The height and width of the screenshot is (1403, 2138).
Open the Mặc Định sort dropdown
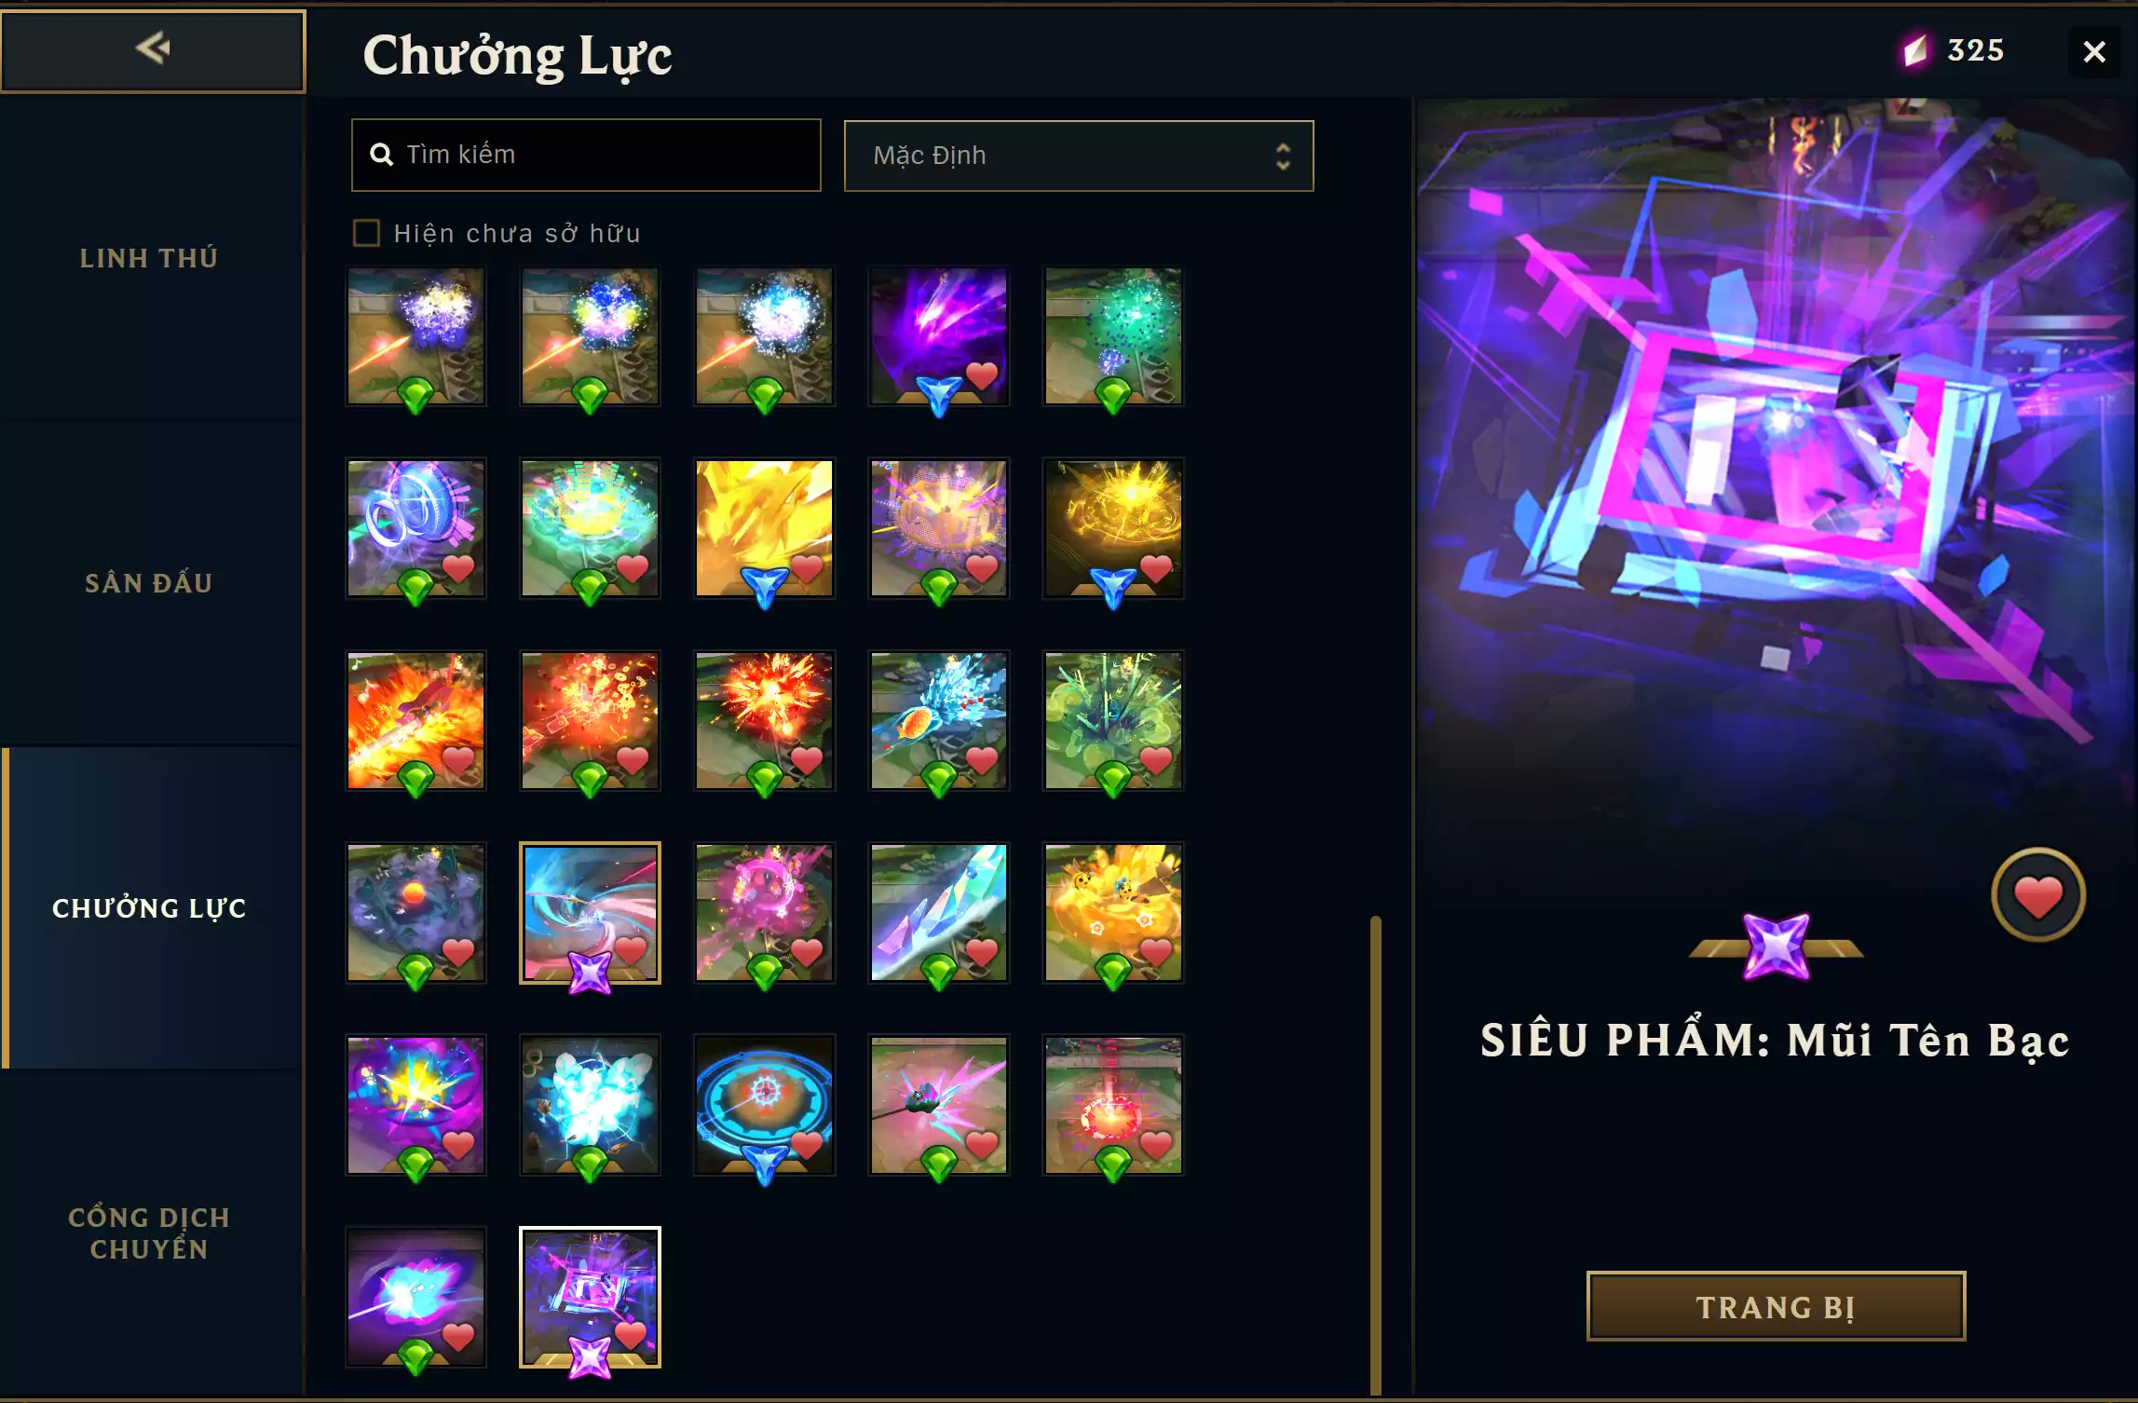coord(1079,156)
